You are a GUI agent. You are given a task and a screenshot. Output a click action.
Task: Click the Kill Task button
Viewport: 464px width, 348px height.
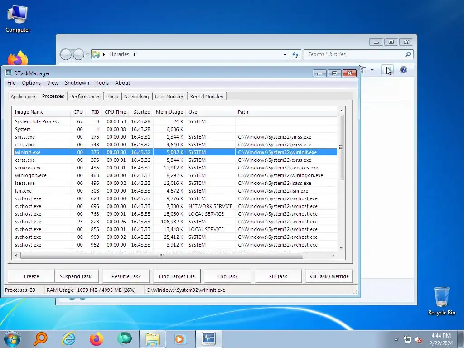(x=278, y=276)
